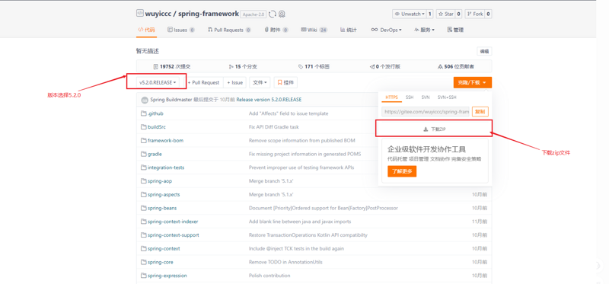Star the repository

(x=445, y=14)
